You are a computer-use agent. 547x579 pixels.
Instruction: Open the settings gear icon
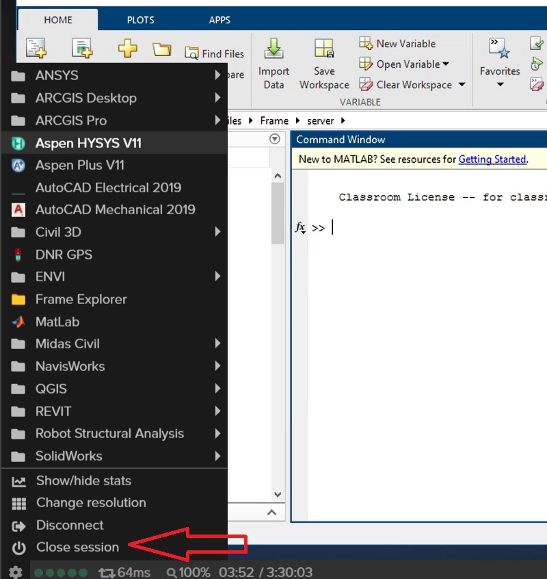pyautogui.click(x=15, y=572)
